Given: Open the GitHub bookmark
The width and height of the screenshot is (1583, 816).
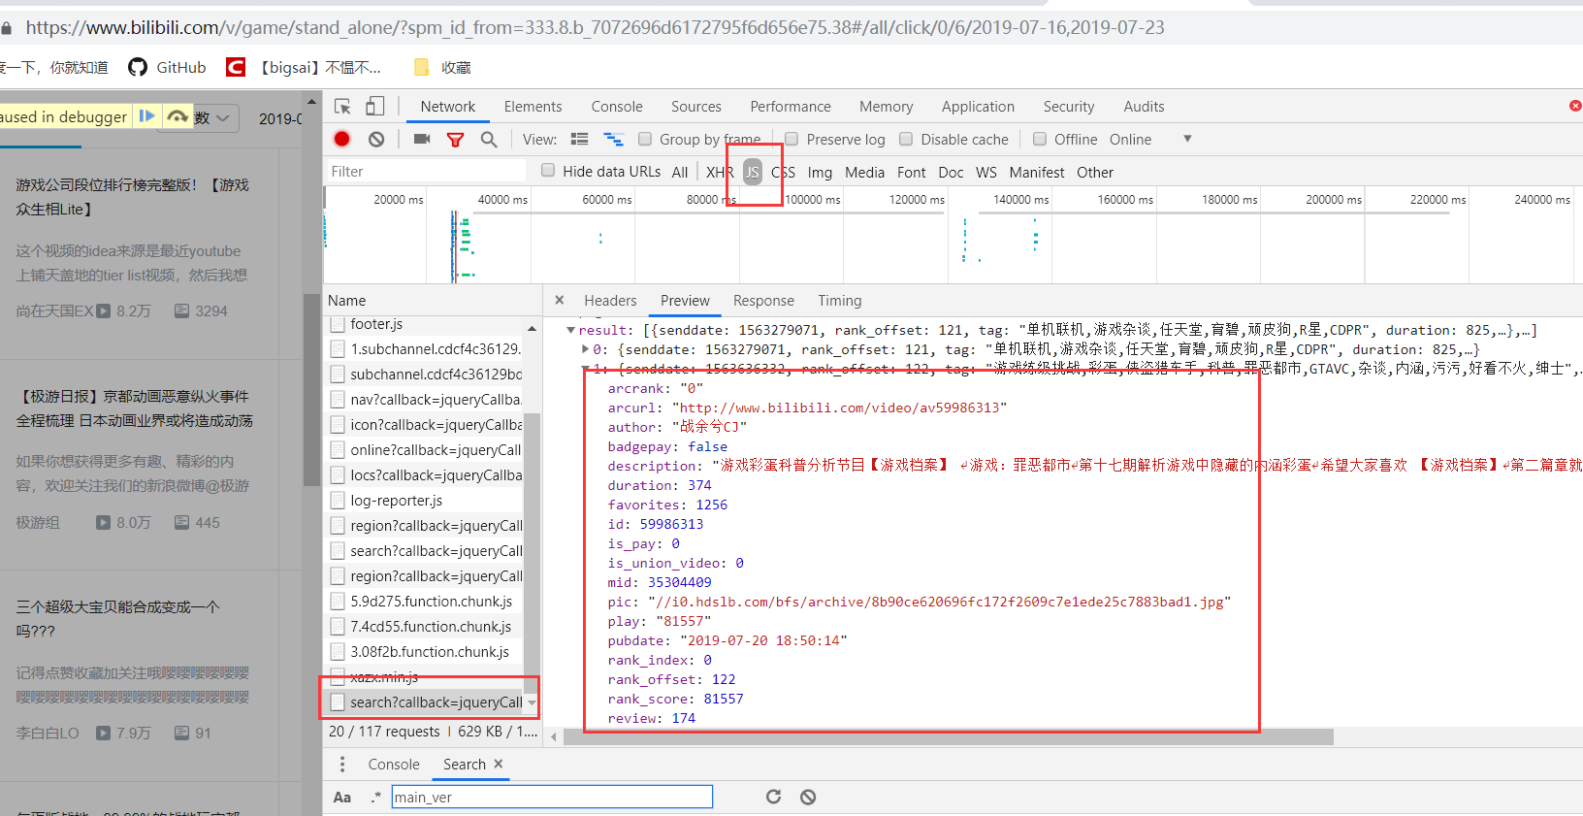Looking at the screenshot, I should click(167, 67).
